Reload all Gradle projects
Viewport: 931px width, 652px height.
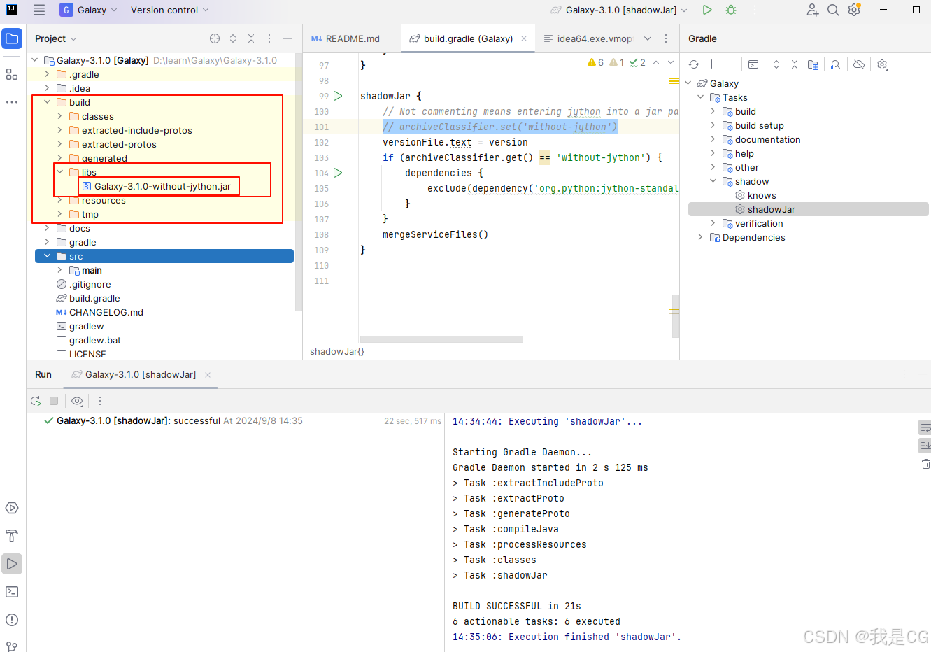[x=694, y=64]
